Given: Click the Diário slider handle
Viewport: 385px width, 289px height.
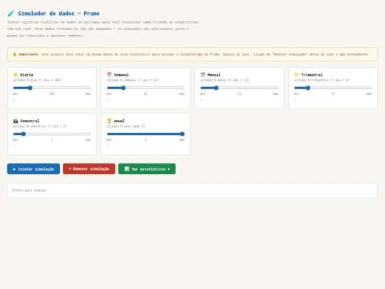Looking at the screenshot, I should pos(30,88).
